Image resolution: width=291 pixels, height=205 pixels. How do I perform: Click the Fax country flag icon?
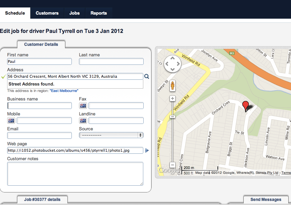coord(83,106)
